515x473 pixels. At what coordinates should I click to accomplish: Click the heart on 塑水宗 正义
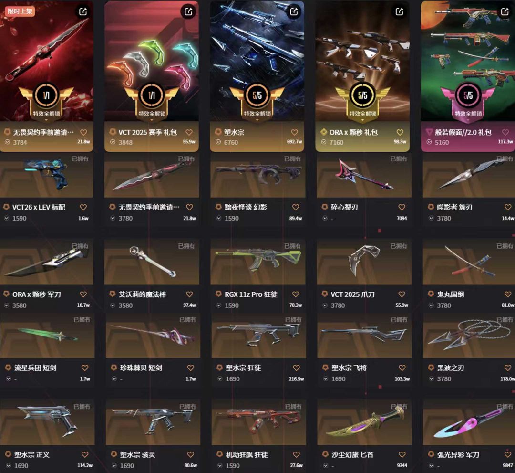click(85, 454)
